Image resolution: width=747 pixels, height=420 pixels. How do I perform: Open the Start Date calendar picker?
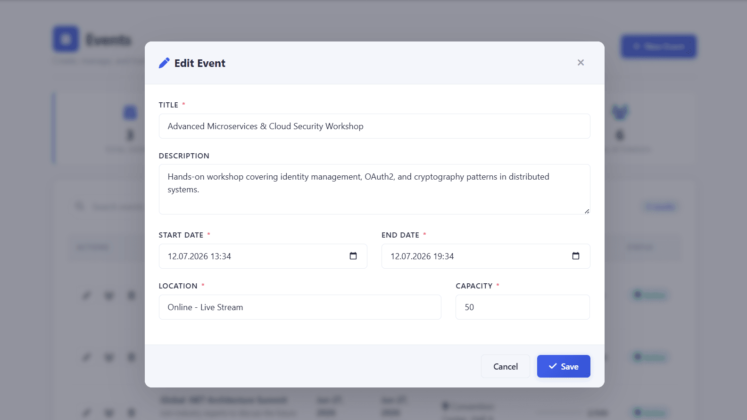click(x=353, y=256)
